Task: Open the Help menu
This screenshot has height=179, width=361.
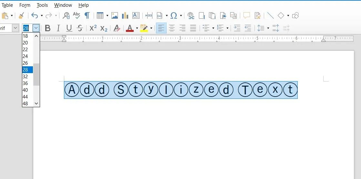Action: coord(84,5)
